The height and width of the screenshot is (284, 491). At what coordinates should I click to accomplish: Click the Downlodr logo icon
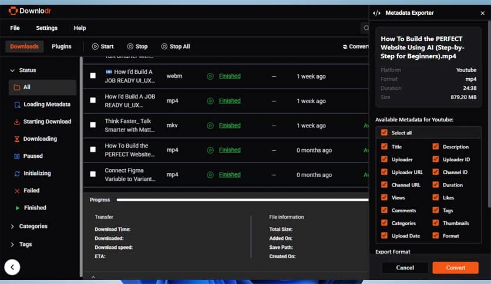[x=13, y=11]
